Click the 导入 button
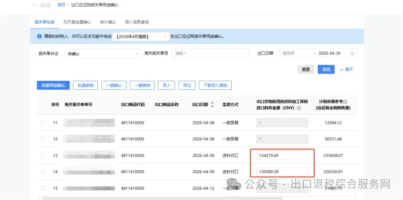The image size is (403, 200). click(166, 85)
